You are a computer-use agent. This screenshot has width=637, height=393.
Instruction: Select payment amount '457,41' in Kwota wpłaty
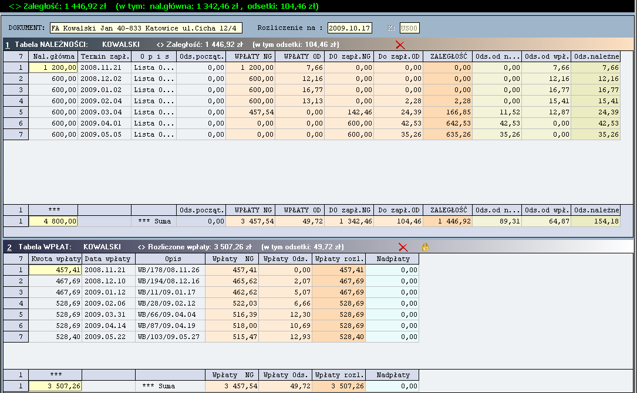coord(56,270)
